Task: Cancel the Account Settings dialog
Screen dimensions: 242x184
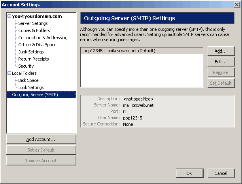Action: tap(221, 173)
